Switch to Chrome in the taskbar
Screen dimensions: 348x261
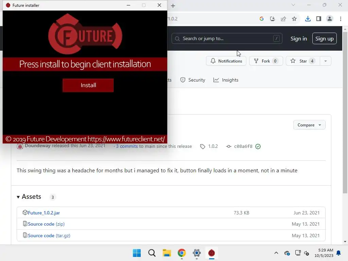click(181, 253)
